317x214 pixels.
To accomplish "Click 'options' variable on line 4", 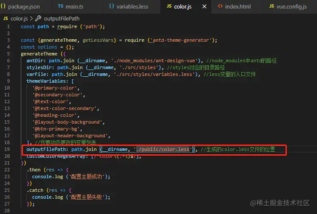I will (47, 47).
